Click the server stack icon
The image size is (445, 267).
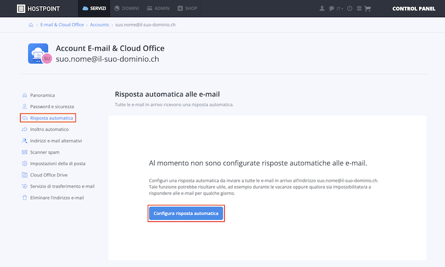click(359, 8)
